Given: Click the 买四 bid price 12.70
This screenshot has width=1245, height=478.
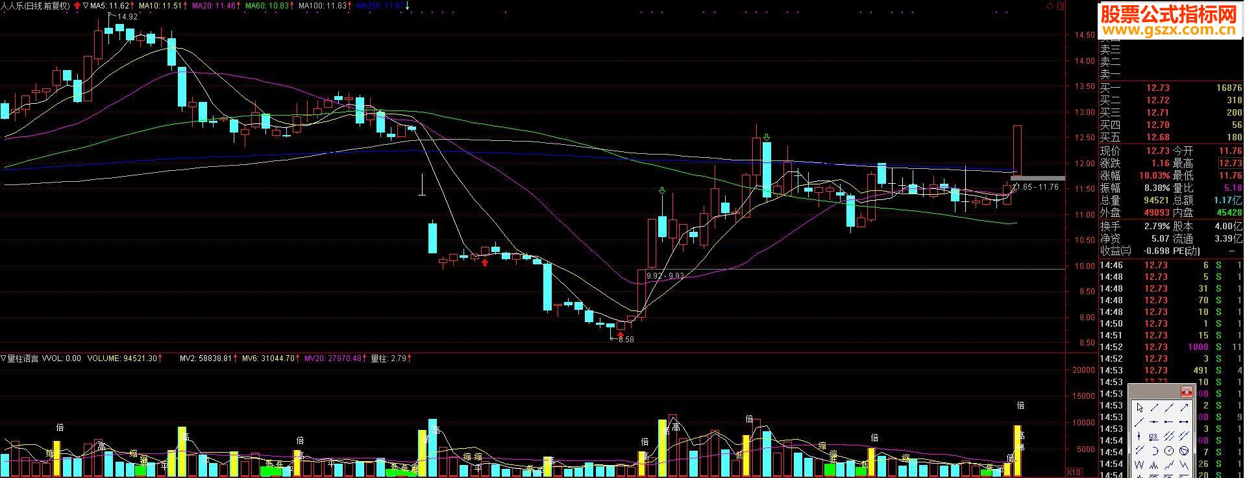Looking at the screenshot, I should click(x=1157, y=125).
